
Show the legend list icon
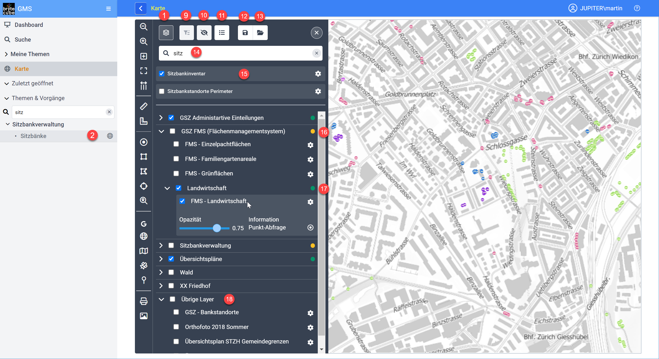222,33
